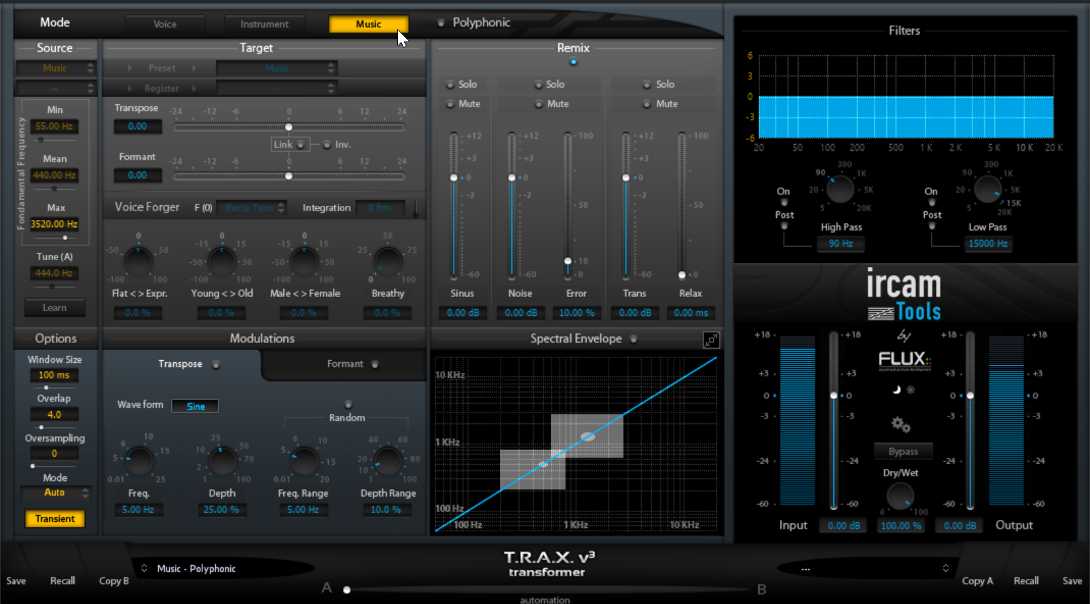Select the Music mode tab
1090x604 pixels.
(x=369, y=24)
